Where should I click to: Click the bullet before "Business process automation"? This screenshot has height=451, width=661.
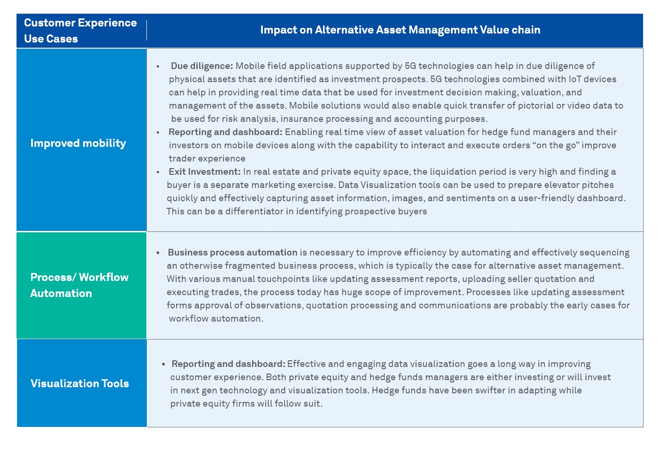coord(158,253)
